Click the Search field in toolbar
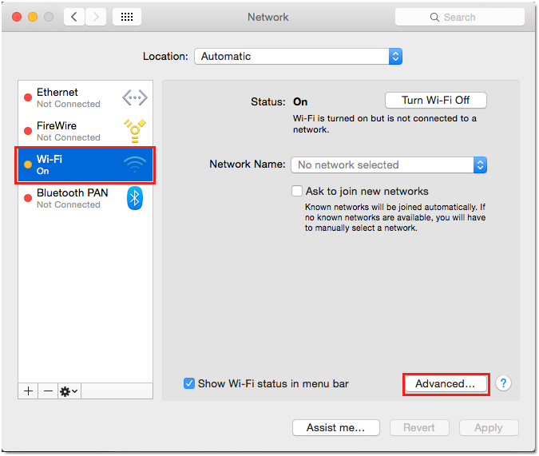This screenshot has height=456, width=539. click(459, 17)
